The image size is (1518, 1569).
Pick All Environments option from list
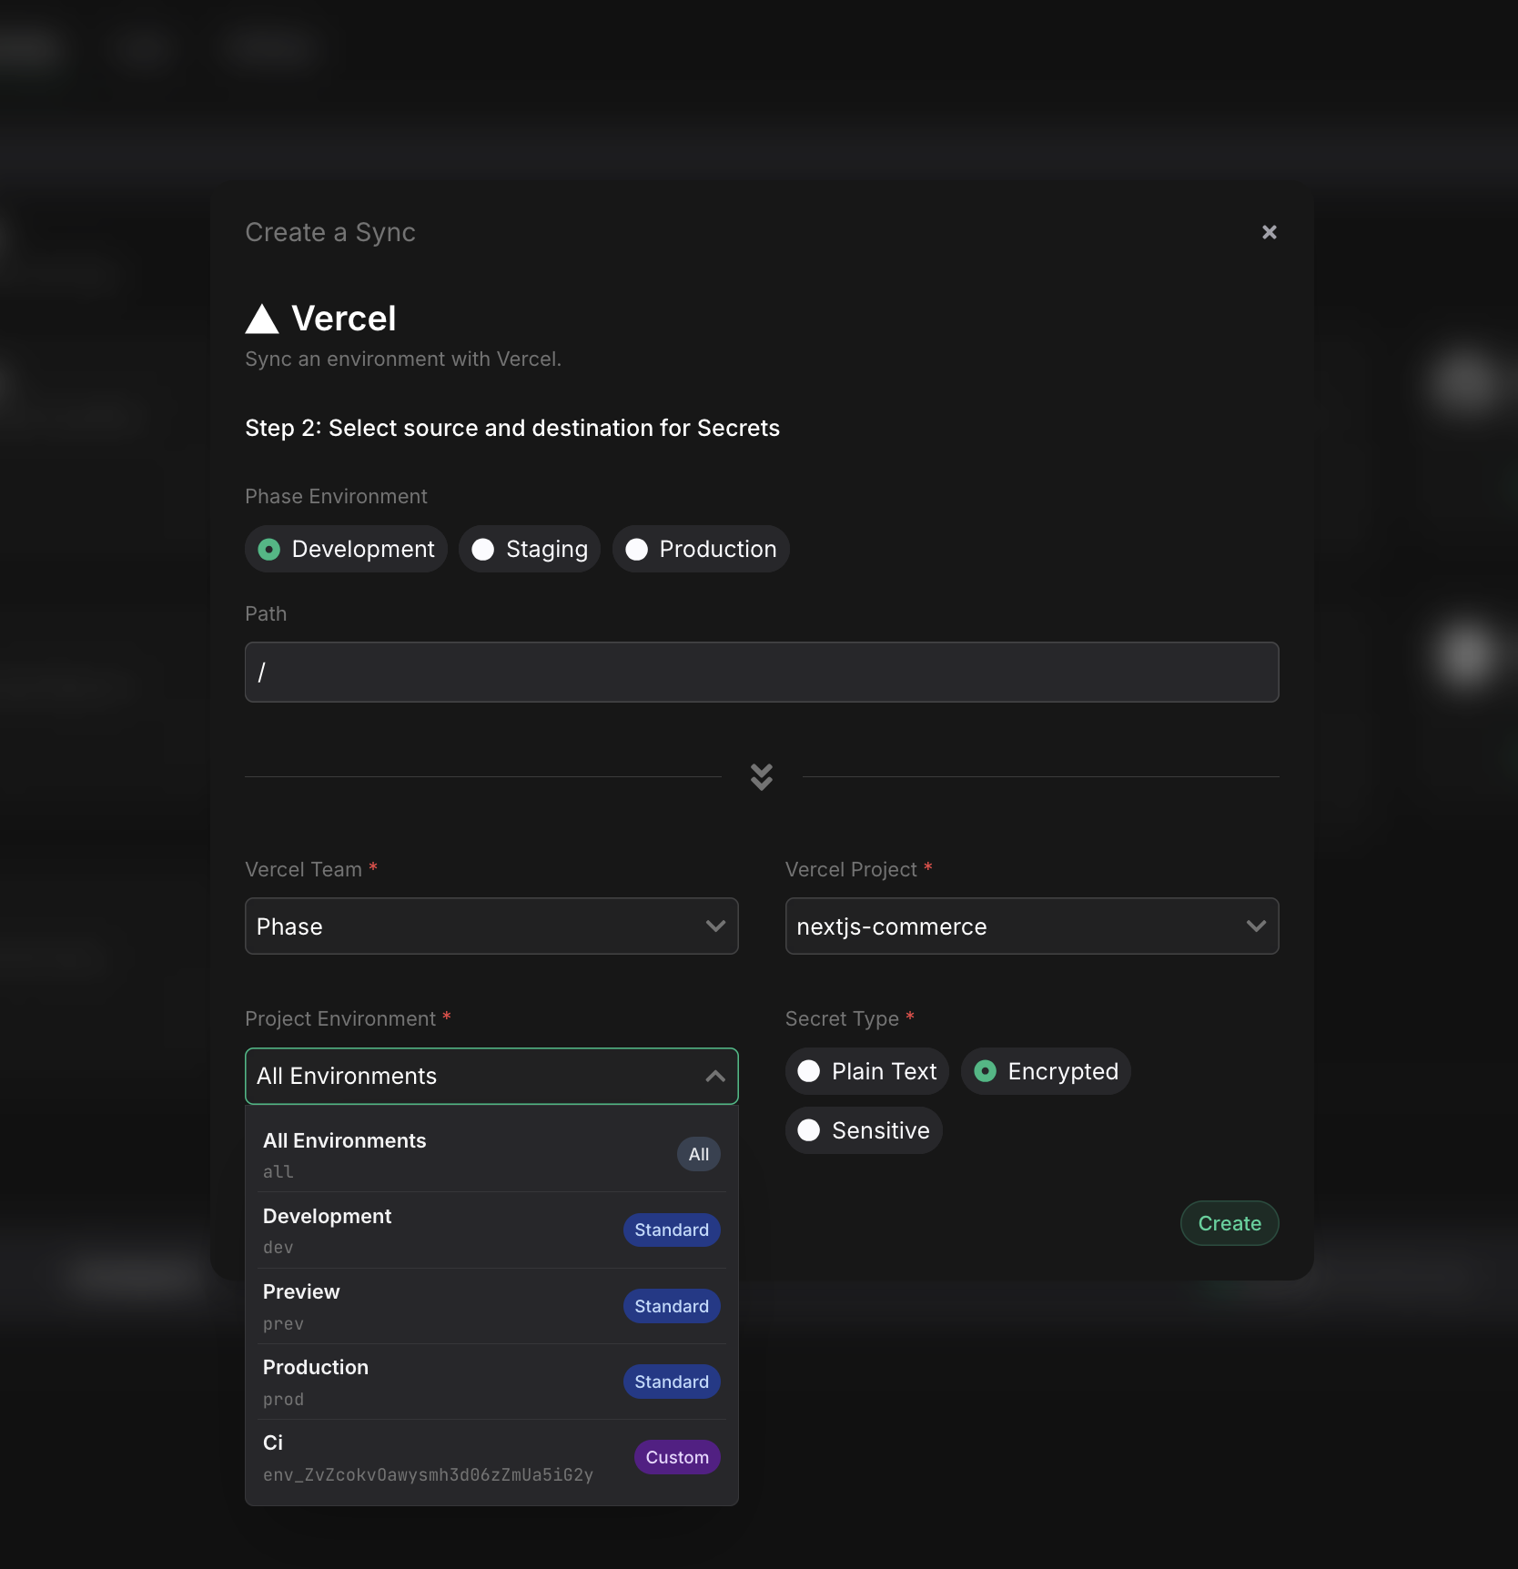point(491,1154)
